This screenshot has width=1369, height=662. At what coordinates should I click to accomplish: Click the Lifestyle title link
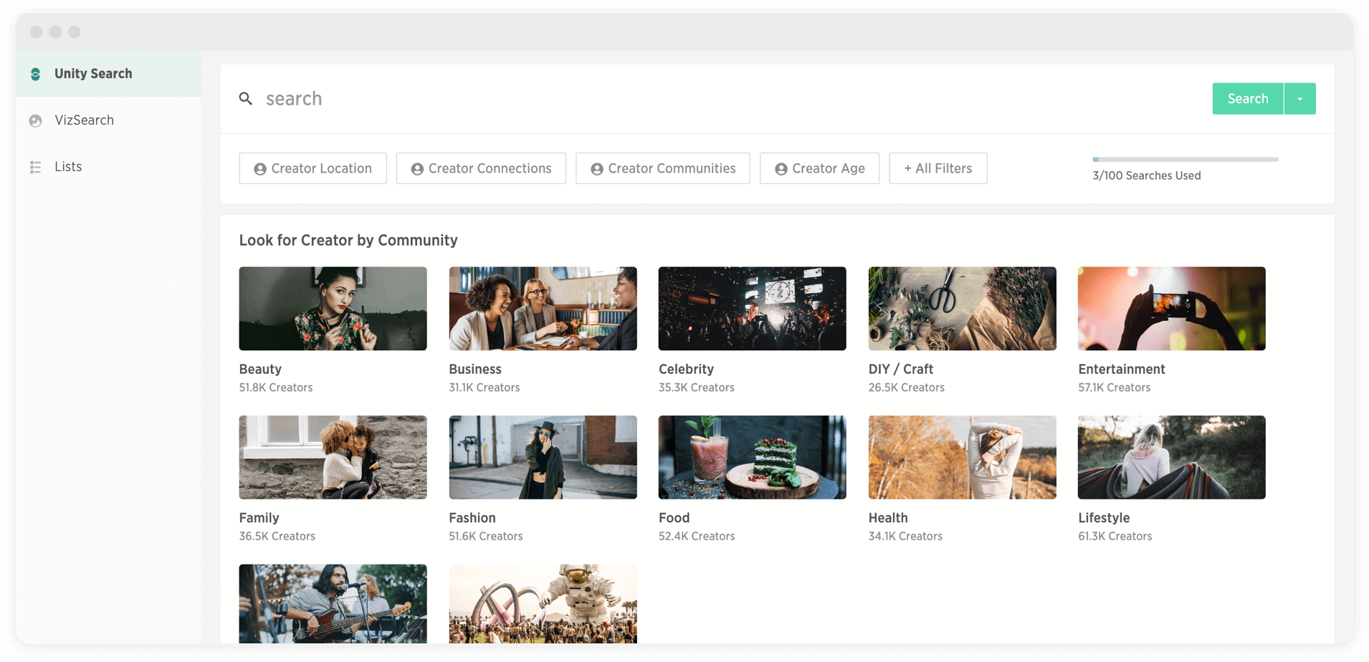point(1104,518)
